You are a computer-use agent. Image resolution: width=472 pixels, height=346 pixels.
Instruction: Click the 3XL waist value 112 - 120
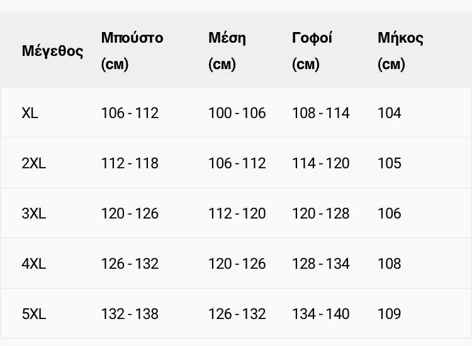[237, 214]
